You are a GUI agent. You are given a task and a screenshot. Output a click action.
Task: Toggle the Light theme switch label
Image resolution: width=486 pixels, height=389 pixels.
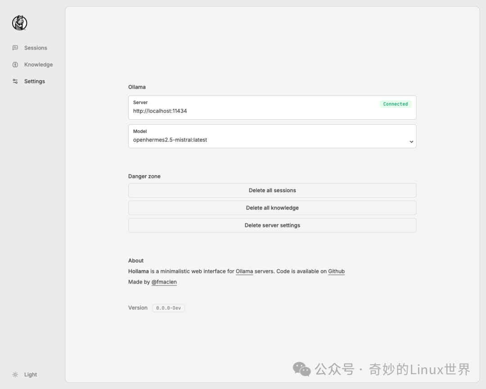(x=31, y=375)
